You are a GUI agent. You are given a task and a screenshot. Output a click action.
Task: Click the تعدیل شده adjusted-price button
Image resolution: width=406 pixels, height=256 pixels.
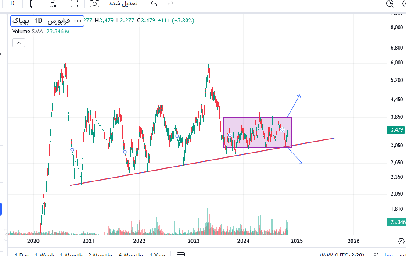point(123,4)
